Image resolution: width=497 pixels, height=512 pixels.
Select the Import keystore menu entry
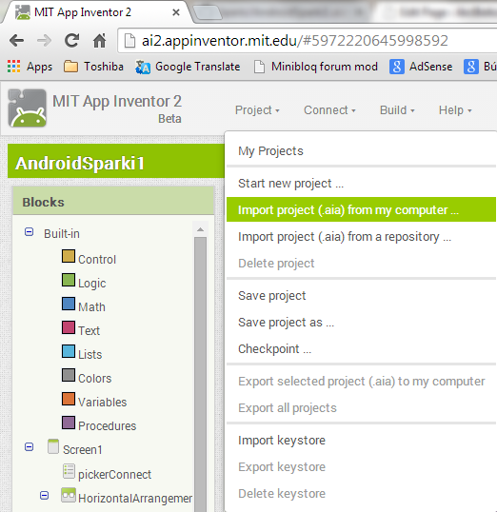pyautogui.click(x=361, y=441)
